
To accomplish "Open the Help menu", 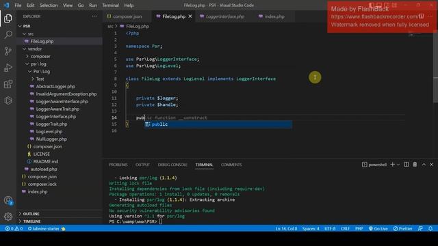I will [129, 5].
